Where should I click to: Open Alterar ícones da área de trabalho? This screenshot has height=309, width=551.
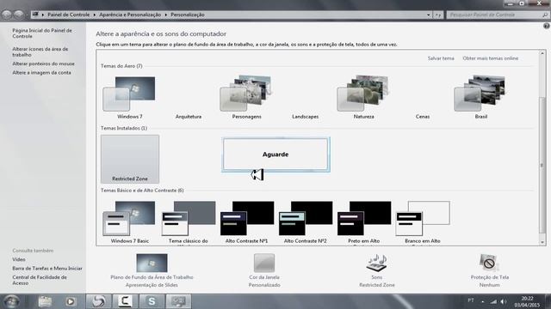coord(40,51)
